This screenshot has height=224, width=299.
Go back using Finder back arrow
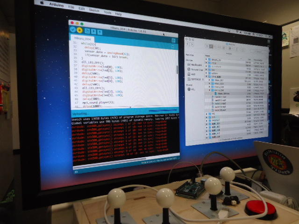pos(187,44)
